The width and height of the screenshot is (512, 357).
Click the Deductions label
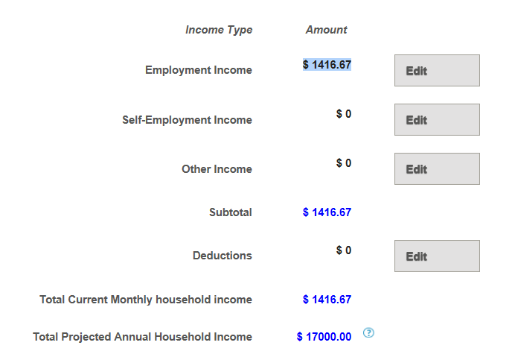(223, 256)
